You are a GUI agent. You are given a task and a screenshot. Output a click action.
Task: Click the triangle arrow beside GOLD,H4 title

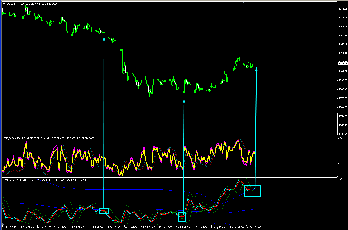tap(4, 4)
